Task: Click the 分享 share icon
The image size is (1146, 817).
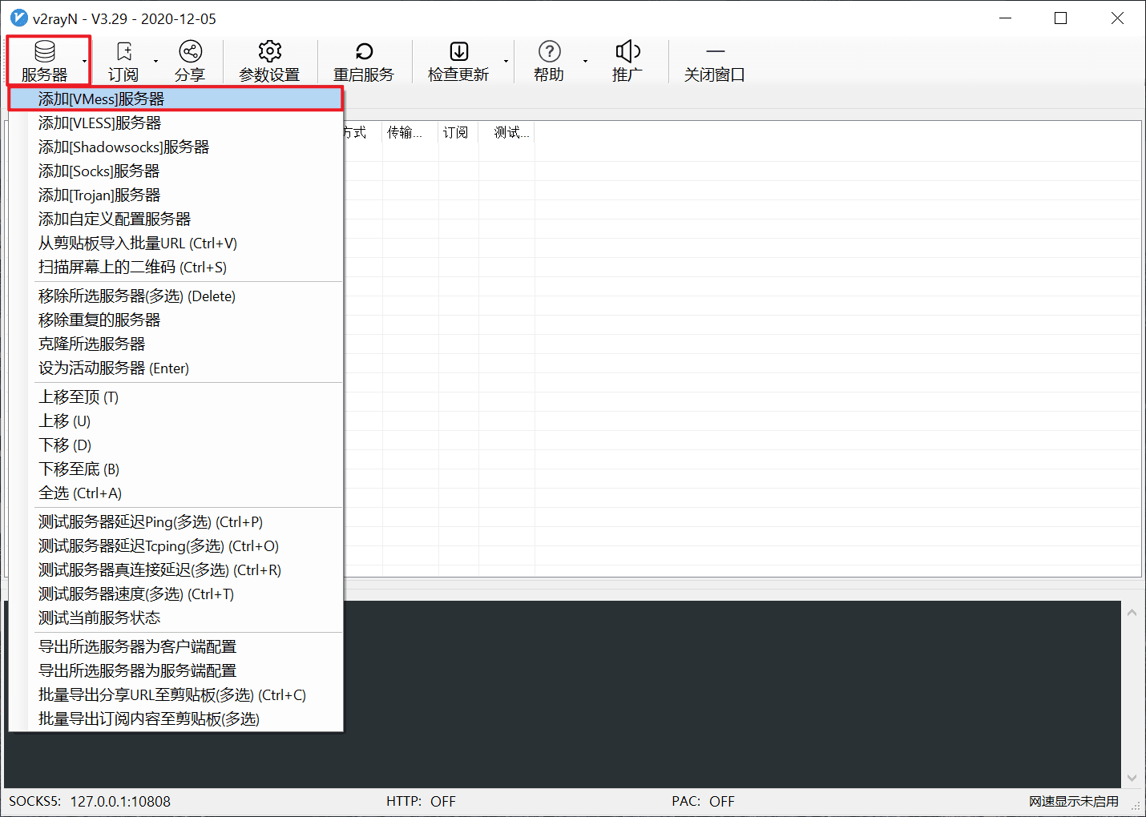Action: click(x=190, y=52)
